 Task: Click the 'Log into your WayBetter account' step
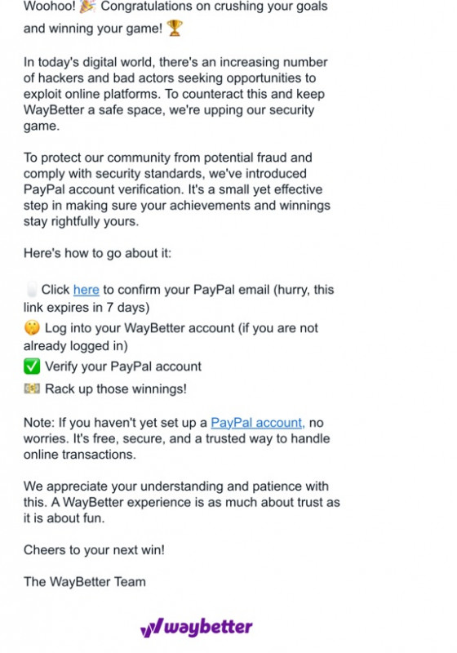(x=171, y=336)
